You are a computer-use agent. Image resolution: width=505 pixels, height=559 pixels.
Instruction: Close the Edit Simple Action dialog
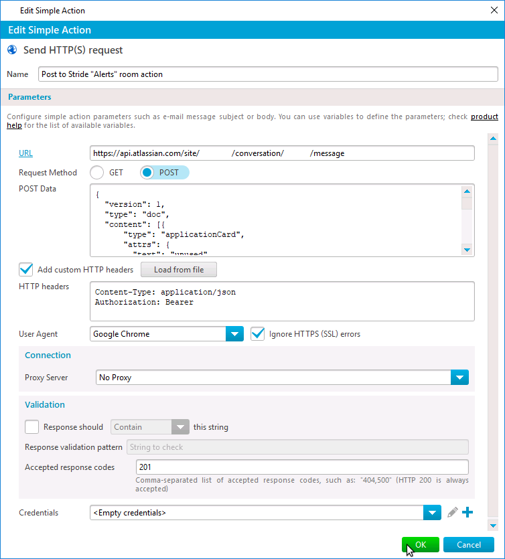click(494, 10)
